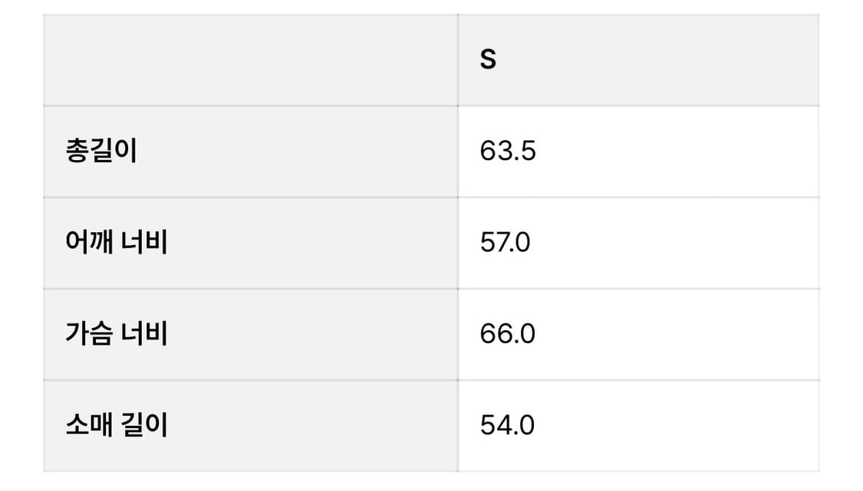This screenshot has height=491, width=863.
Task: Tap the chest width label 가슴 너비
Action: click(117, 334)
